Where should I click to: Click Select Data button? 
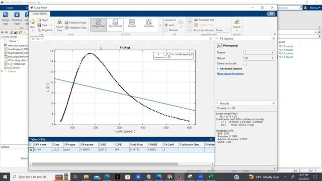click(x=59, y=25)
